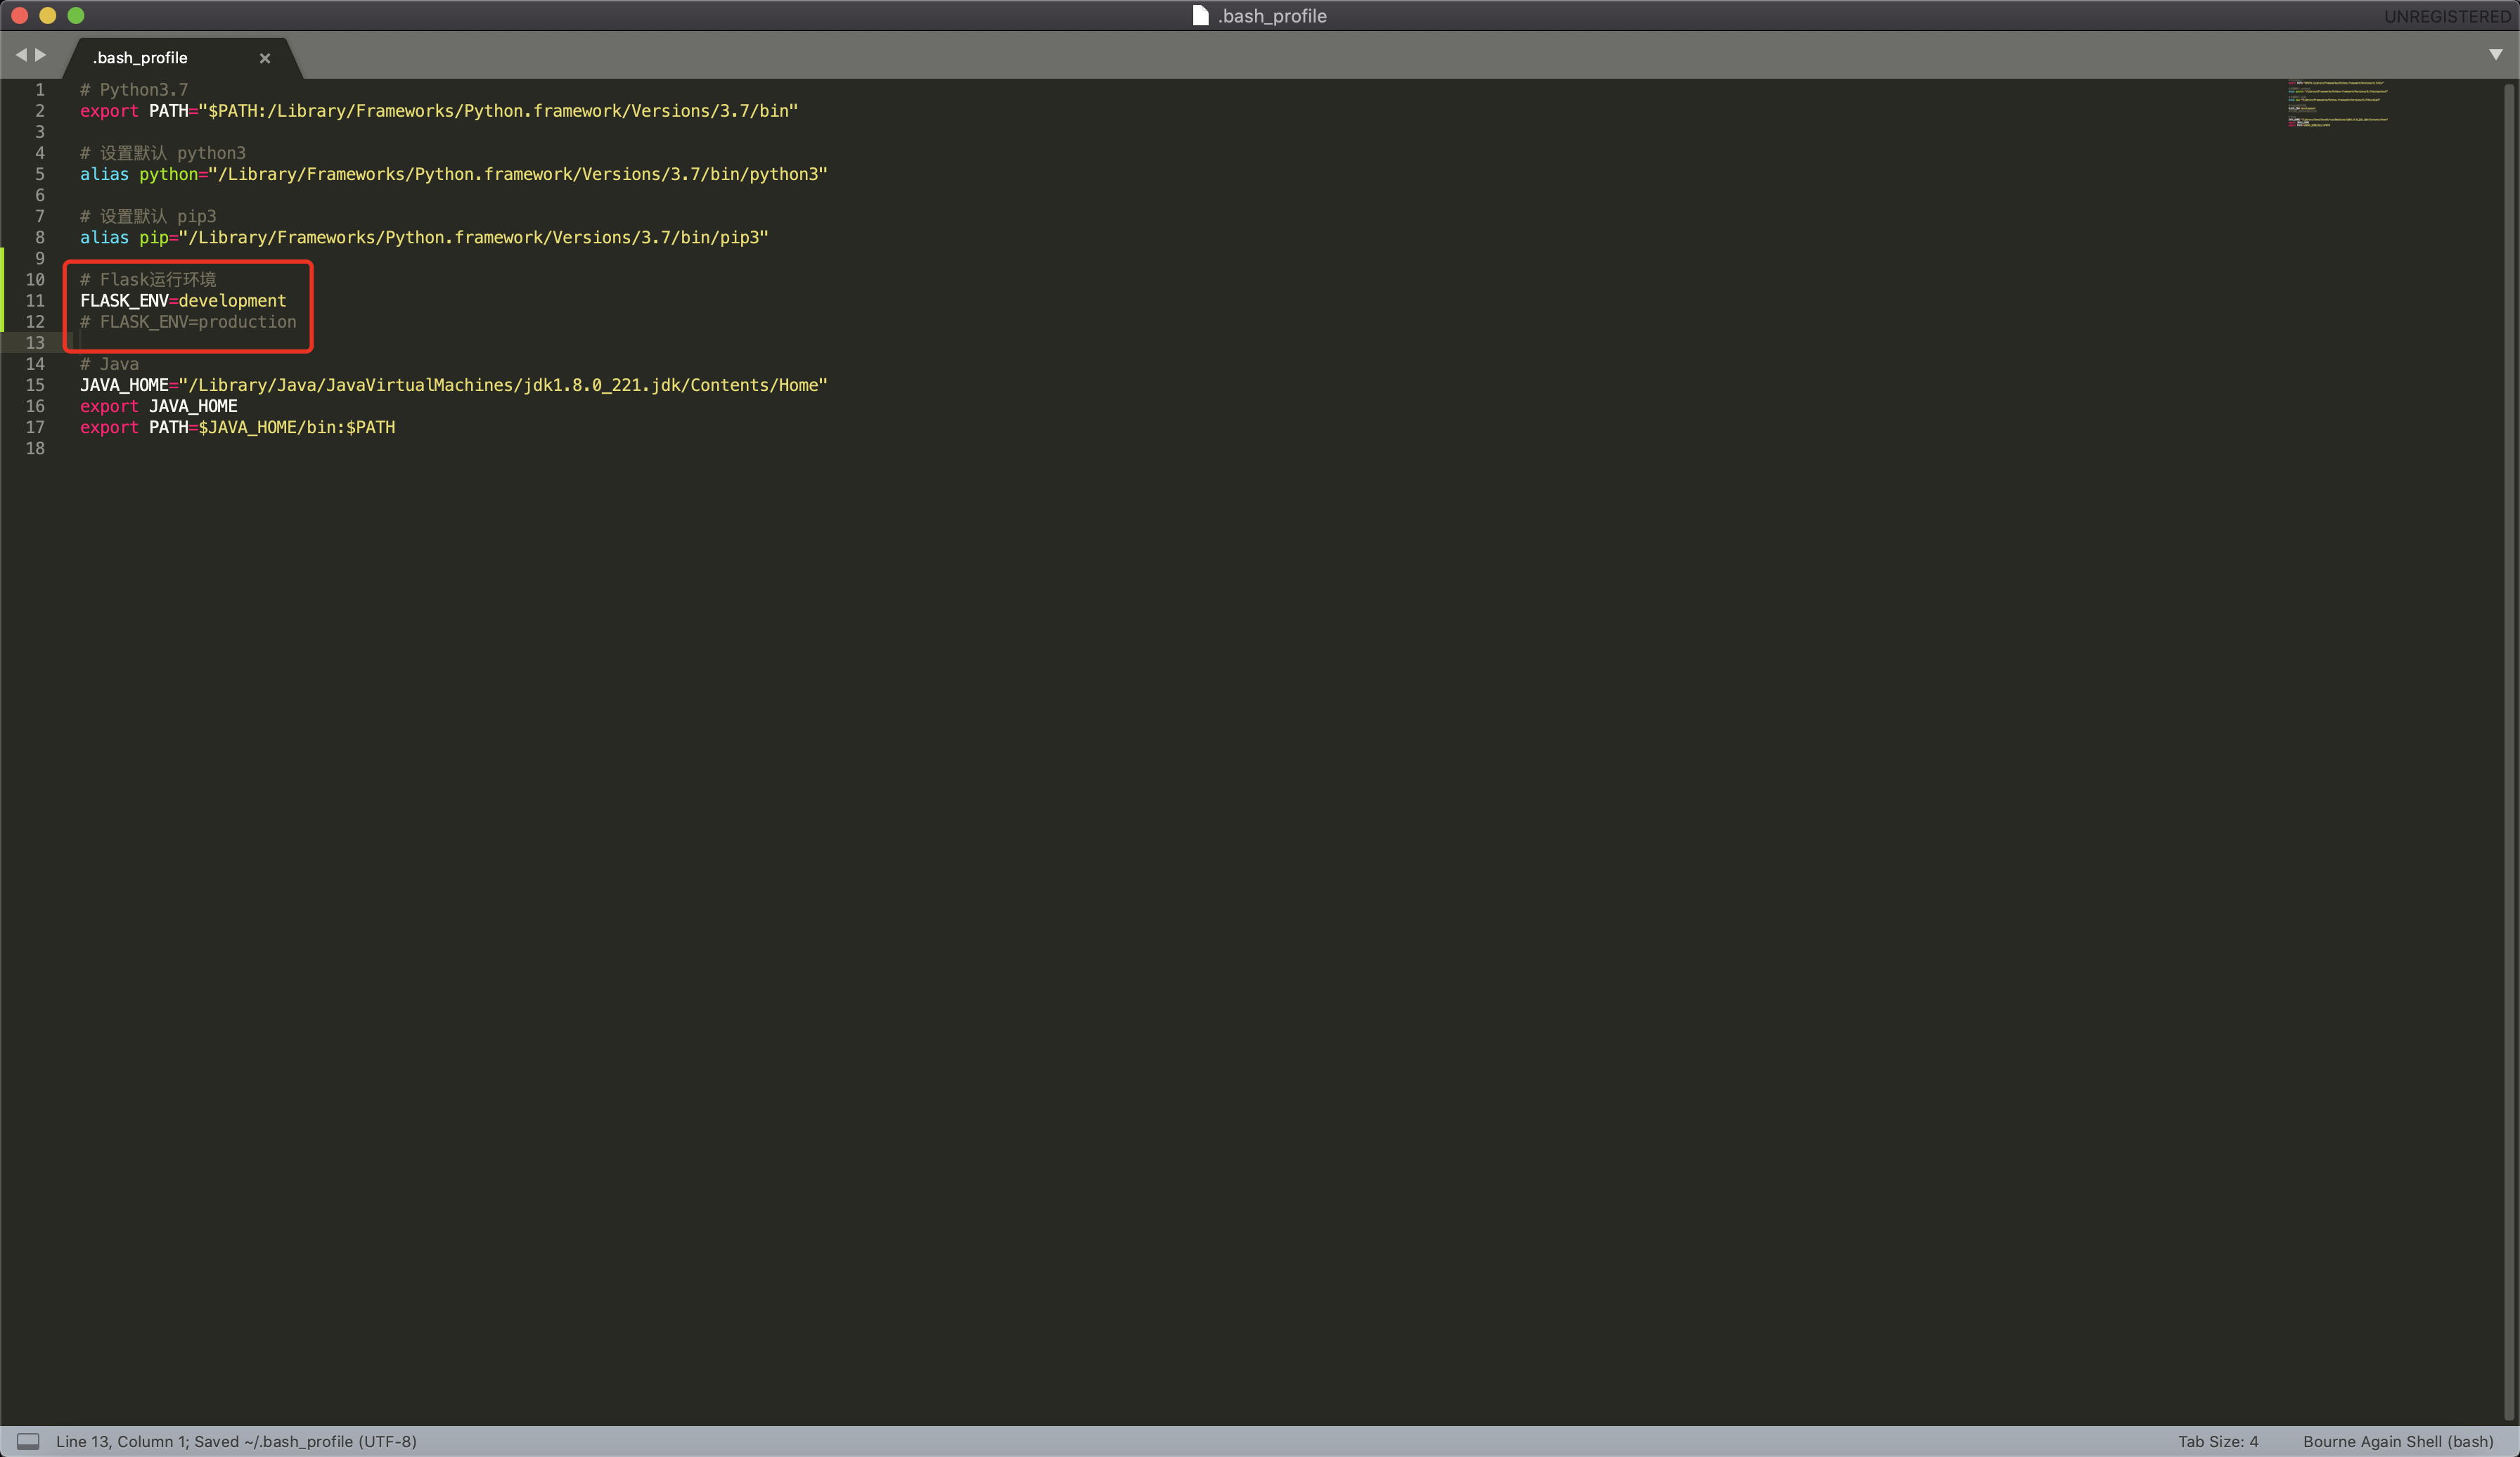Click the back navigation arrow in tab bar
2520x1457 pixels.
21,55
